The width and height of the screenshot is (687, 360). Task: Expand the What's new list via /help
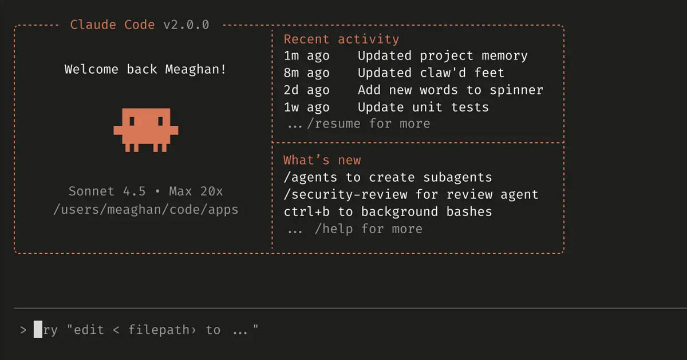coord(354,229)
